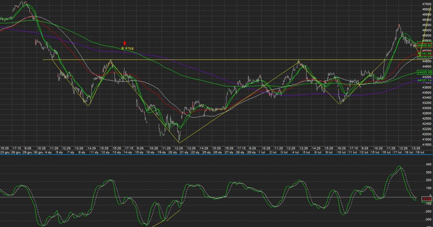The image size is (433, 227).
Task: Click the '23 gru' date label
Action: 5,163
